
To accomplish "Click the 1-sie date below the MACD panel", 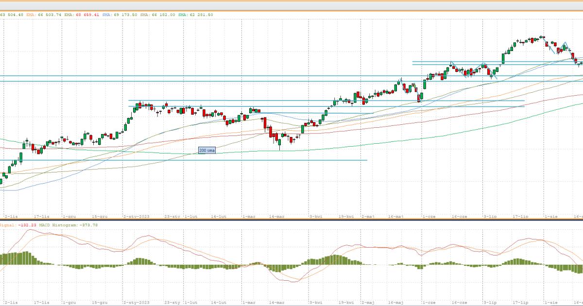I will click(x=551, y=302).
